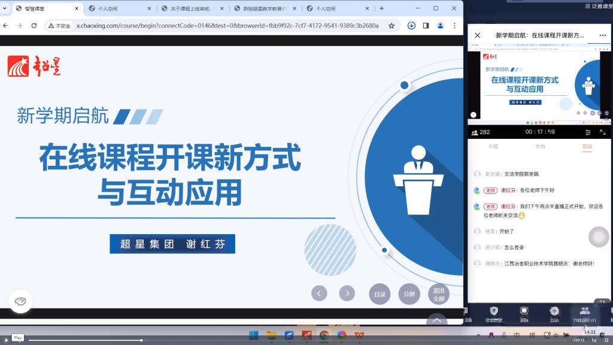Go to previous slide with left arrow
Screen dimensions: 613x345
319,293
